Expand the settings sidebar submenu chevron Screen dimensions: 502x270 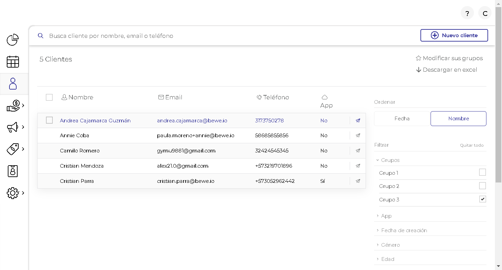[23, 193]
